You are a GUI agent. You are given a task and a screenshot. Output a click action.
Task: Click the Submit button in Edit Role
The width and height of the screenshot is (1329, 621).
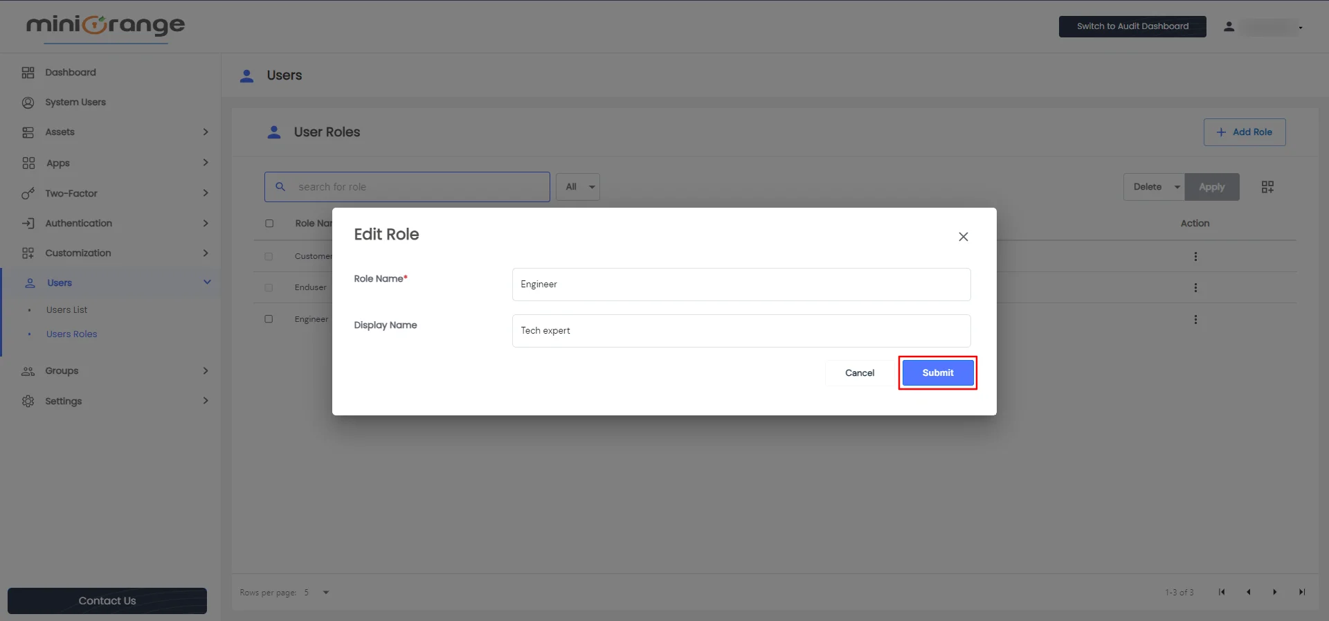[938, 372]
